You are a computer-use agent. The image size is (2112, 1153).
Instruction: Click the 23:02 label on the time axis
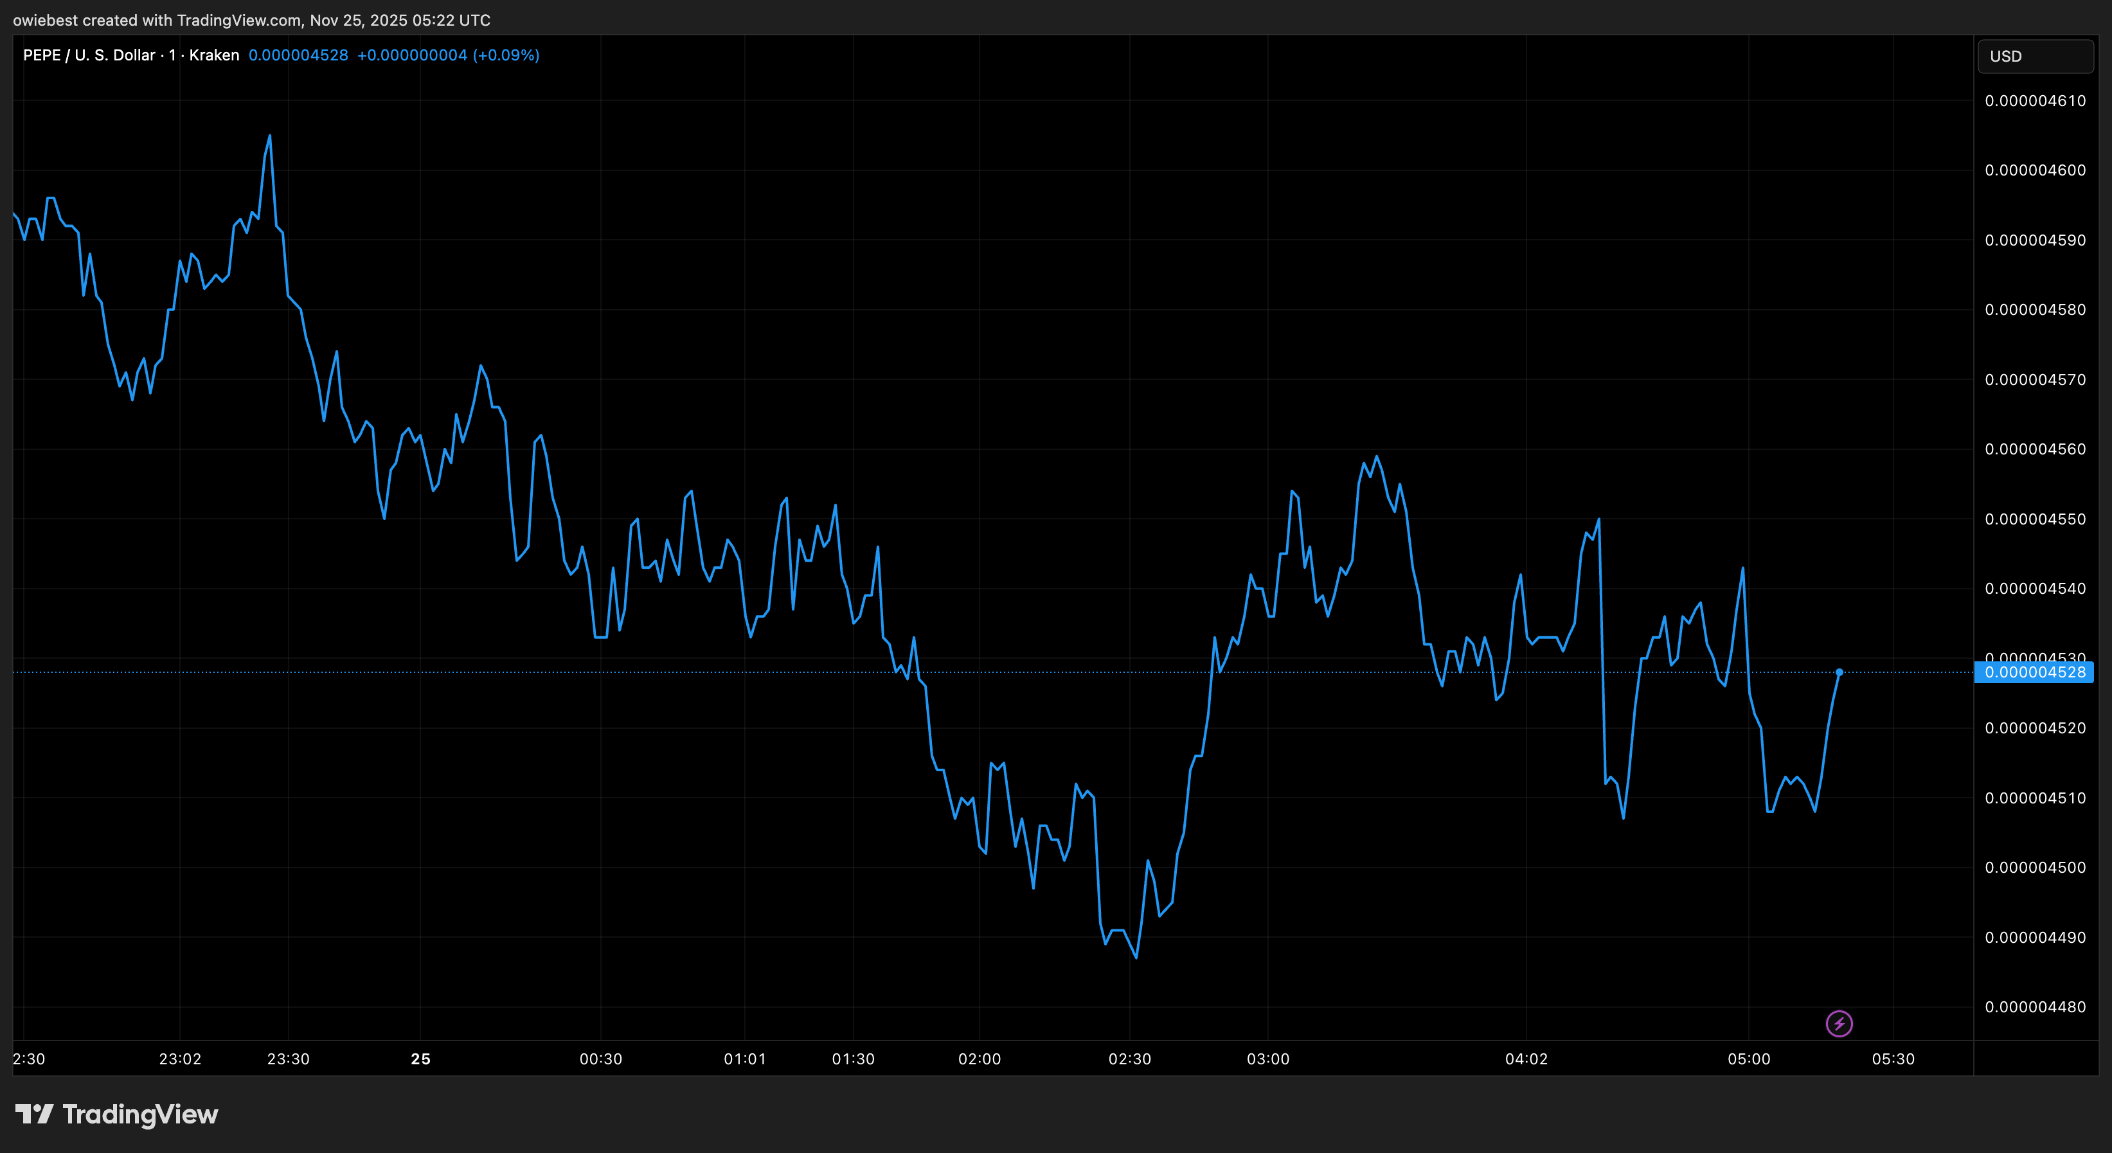coord(179,1058)
